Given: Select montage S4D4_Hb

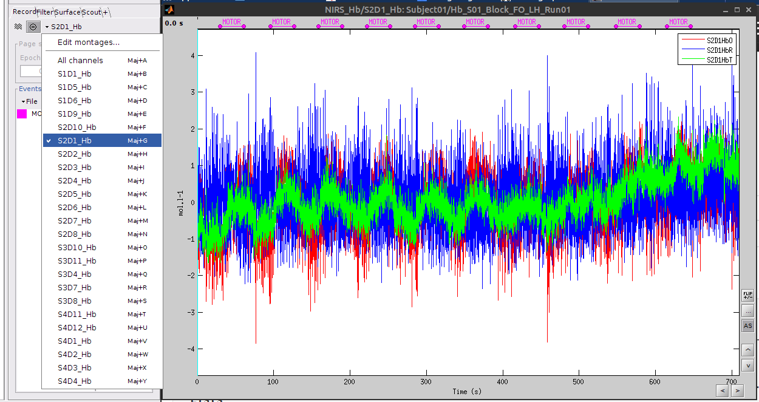Looking at the screenshot, I should click(x=102, y=381).
